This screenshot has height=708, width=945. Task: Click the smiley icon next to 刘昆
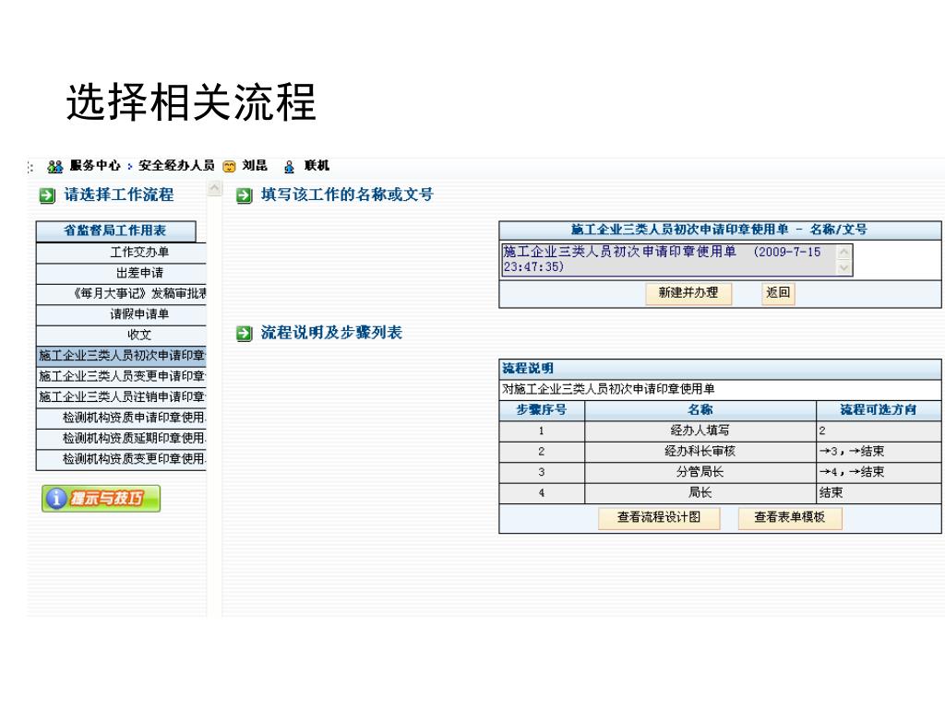click(229, 166)
